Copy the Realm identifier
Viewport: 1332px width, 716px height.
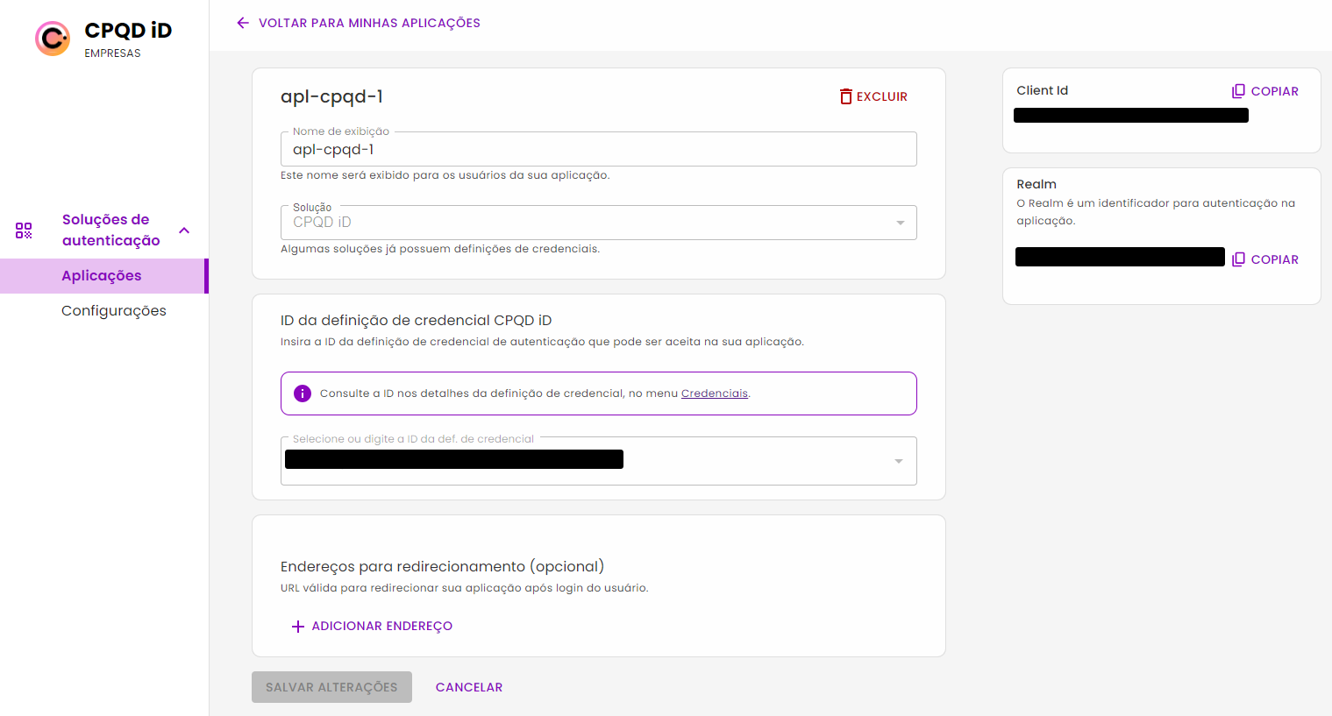[1265, 259]
